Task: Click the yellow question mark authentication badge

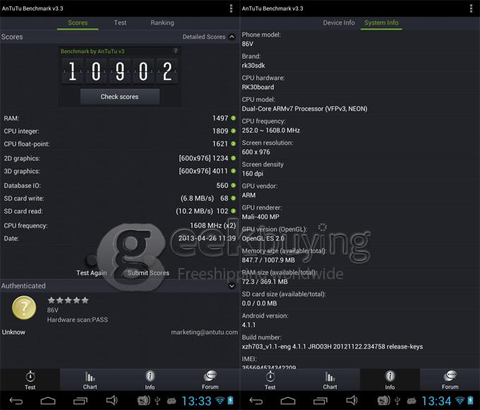Action: tap(24, 307)
